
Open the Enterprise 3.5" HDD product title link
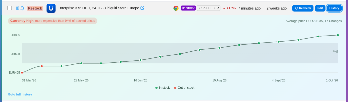point(98,8)
